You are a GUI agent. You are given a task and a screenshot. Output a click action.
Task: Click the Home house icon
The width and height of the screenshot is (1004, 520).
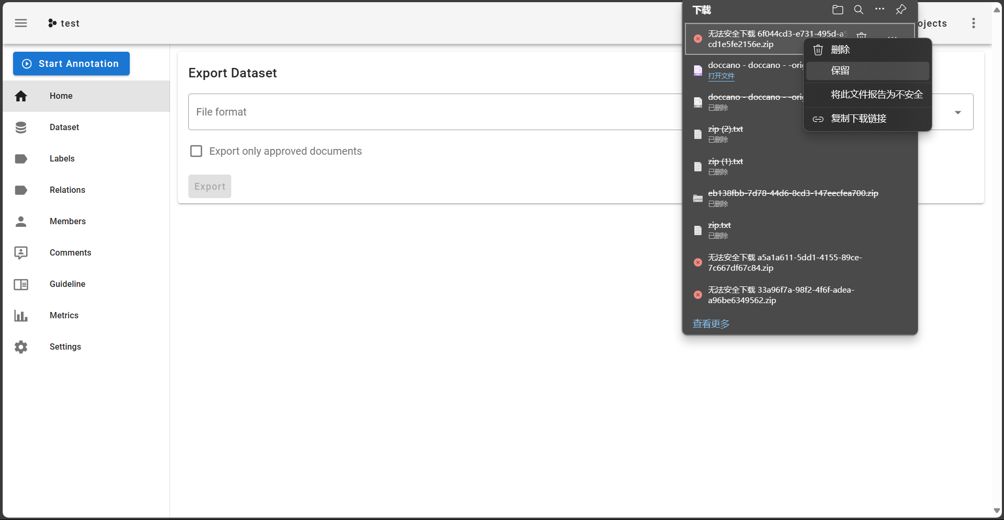(x=21, y=96)
